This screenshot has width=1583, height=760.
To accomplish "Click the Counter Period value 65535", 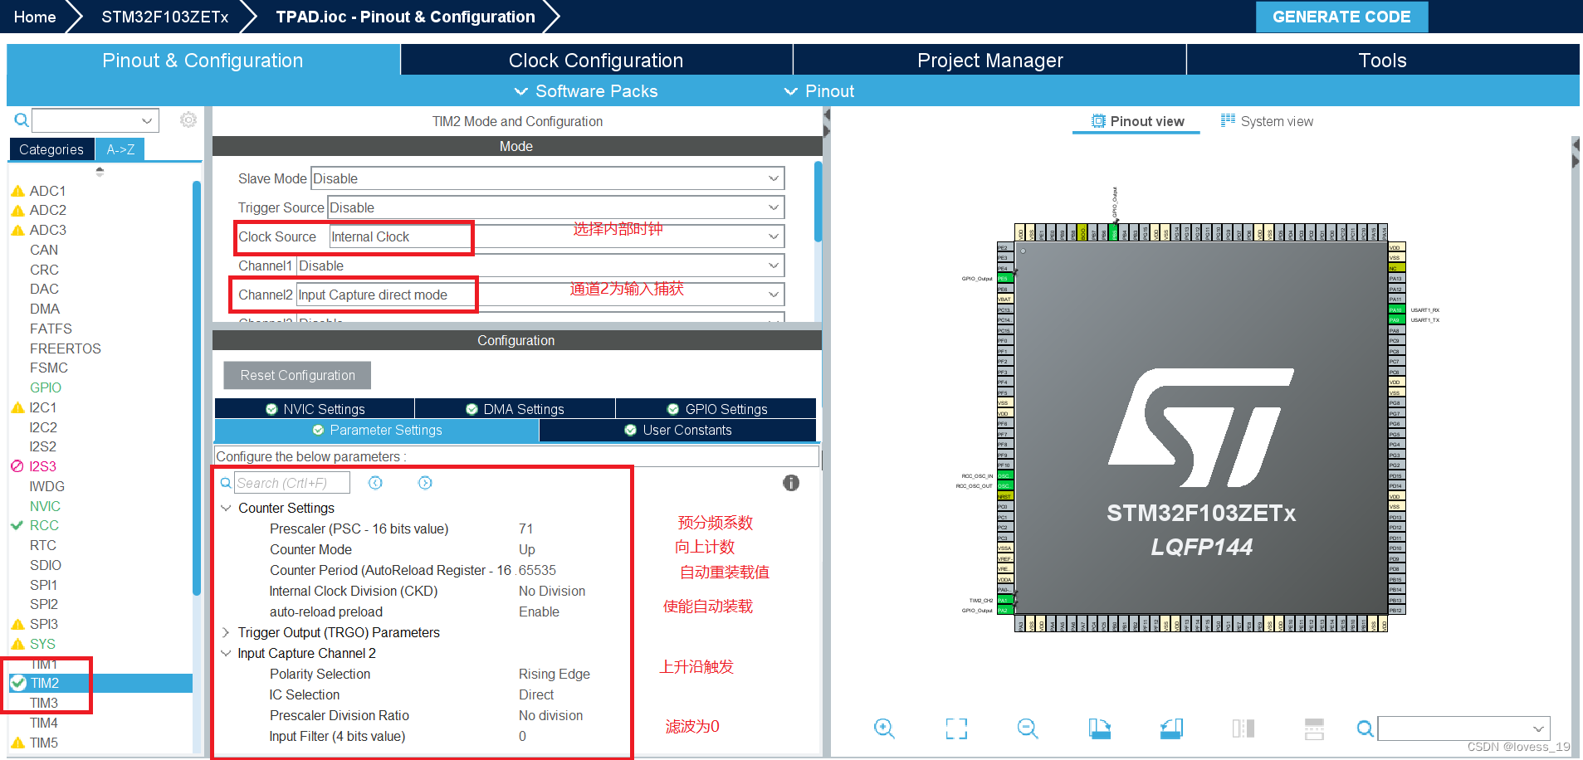I will tap(537, 570).
